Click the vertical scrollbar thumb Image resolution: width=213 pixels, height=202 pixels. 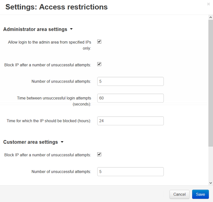[210, 83]
